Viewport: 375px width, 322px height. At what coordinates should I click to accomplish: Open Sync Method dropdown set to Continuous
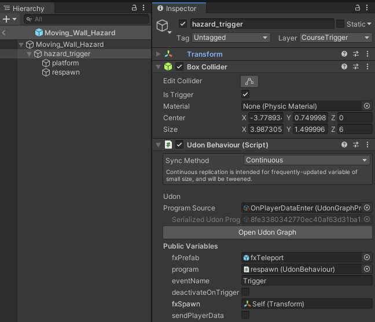(x=307, y=160)
